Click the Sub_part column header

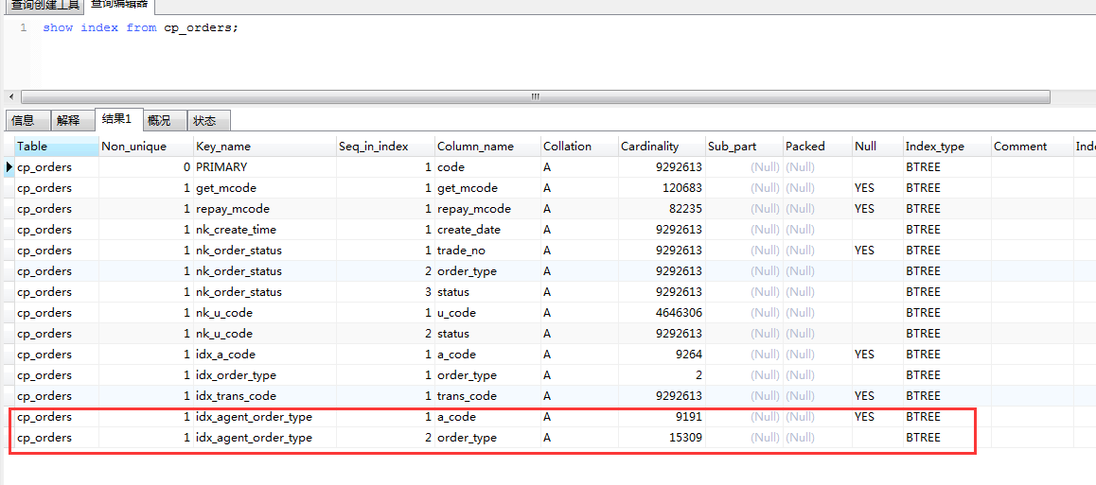tap(744, 147)
